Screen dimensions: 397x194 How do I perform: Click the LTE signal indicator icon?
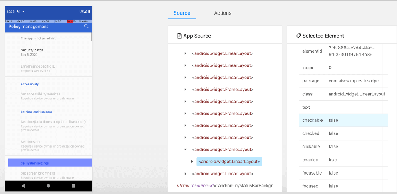[x=82, y=12]
